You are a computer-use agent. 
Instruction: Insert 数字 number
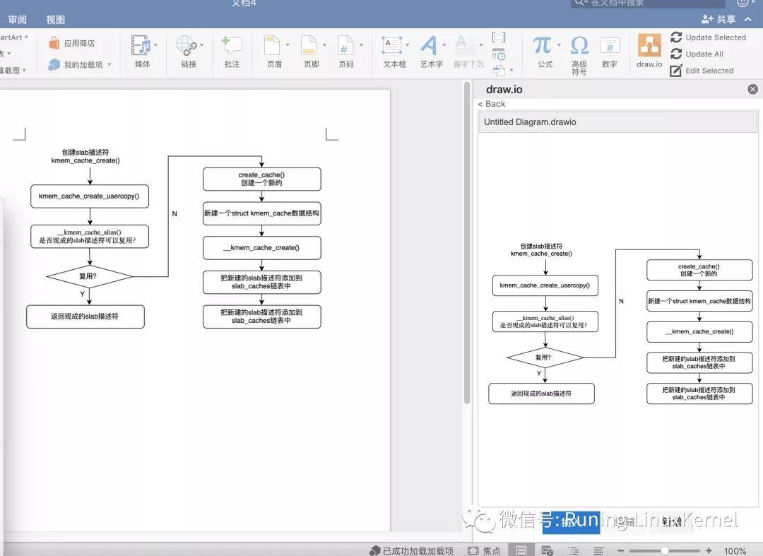click(609, 51)
